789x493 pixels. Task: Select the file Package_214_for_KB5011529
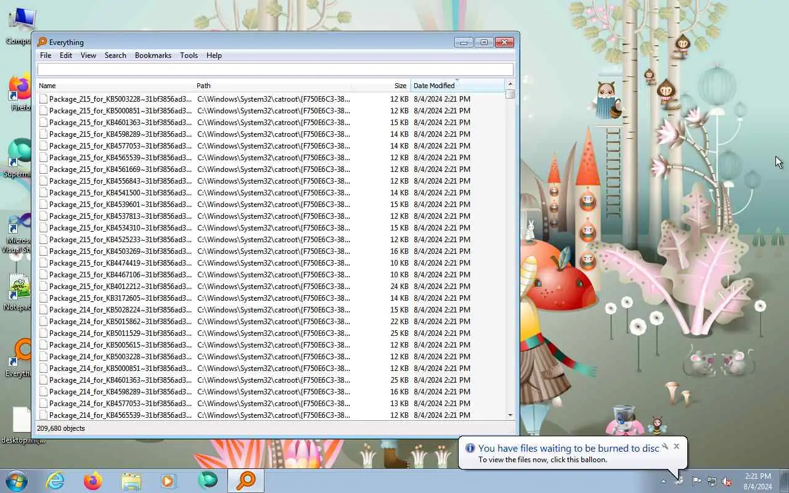coord(120,333)
